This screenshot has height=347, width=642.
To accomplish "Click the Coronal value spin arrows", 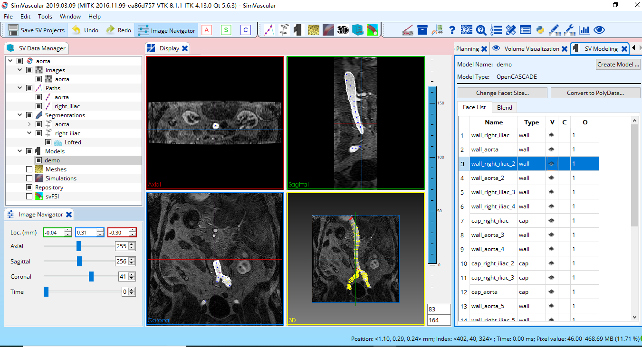I will pos(132,277).
